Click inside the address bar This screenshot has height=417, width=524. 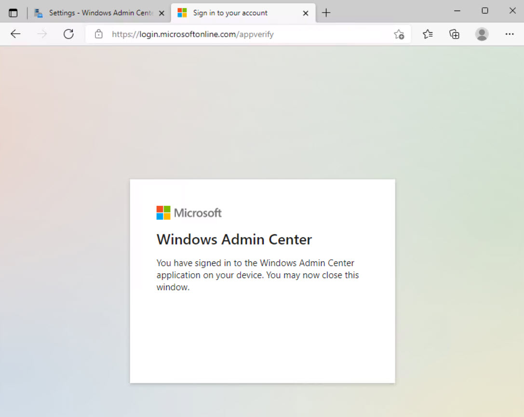tap(241, 34)
